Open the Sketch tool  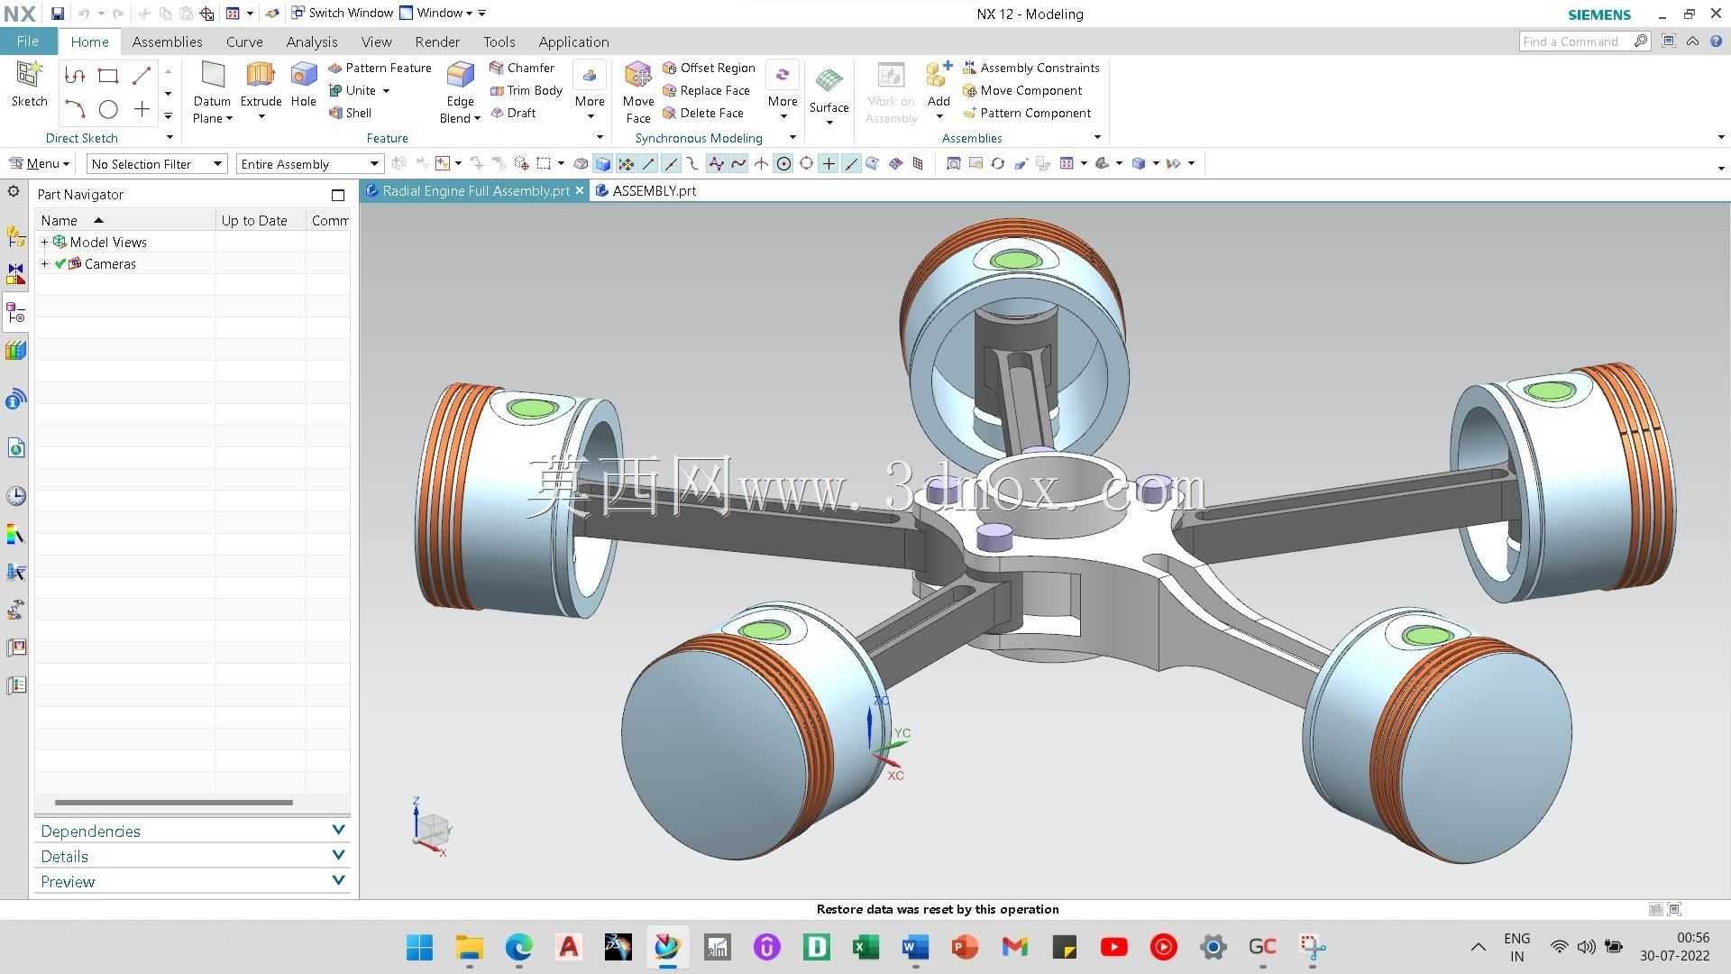29,85
